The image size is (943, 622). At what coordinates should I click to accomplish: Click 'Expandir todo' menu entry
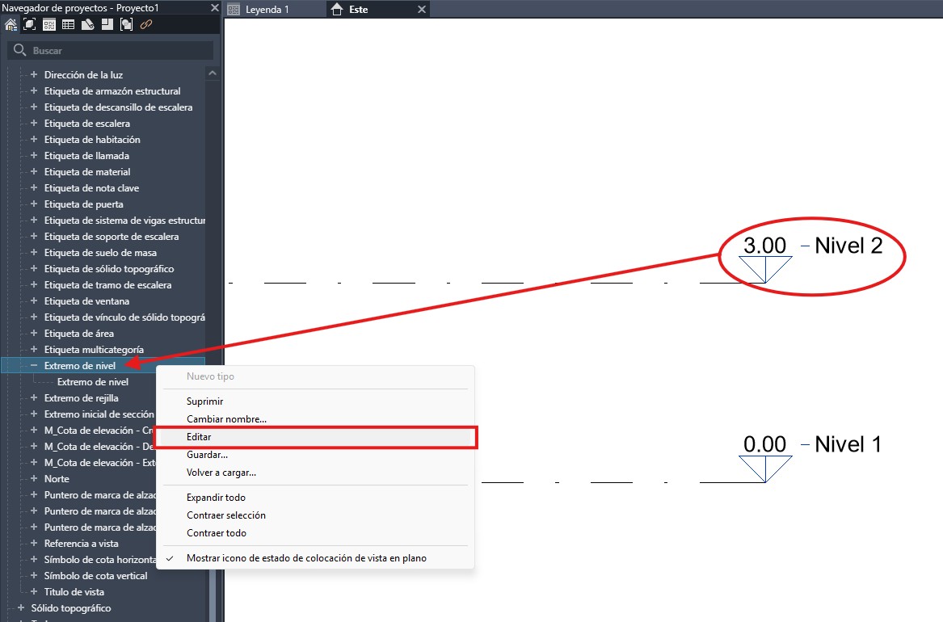tap(216, 498)
